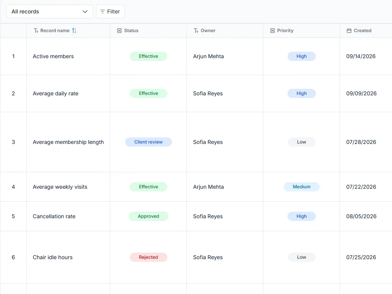This screenshot has height=294, width=392.
Task: Open the Cancellation rate record
Action: [54, 216]
